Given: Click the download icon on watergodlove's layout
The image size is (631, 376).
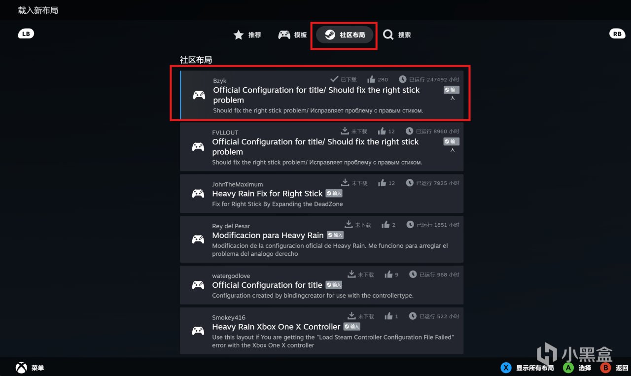Looking at the screenshot, I should pos(352,274).
